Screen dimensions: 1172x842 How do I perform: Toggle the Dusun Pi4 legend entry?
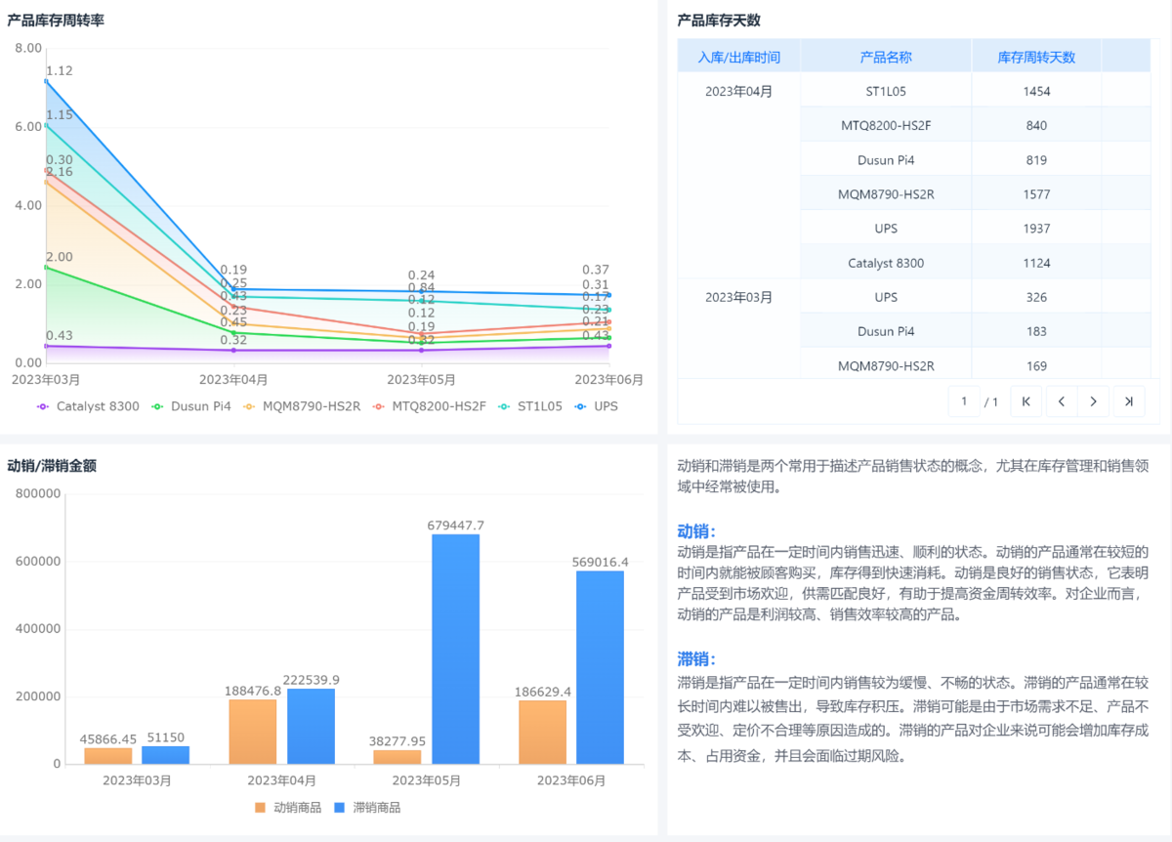[x=191, y=406]
